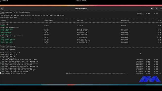Click 'Total download size: 41 M'

[x=10, y=53]
